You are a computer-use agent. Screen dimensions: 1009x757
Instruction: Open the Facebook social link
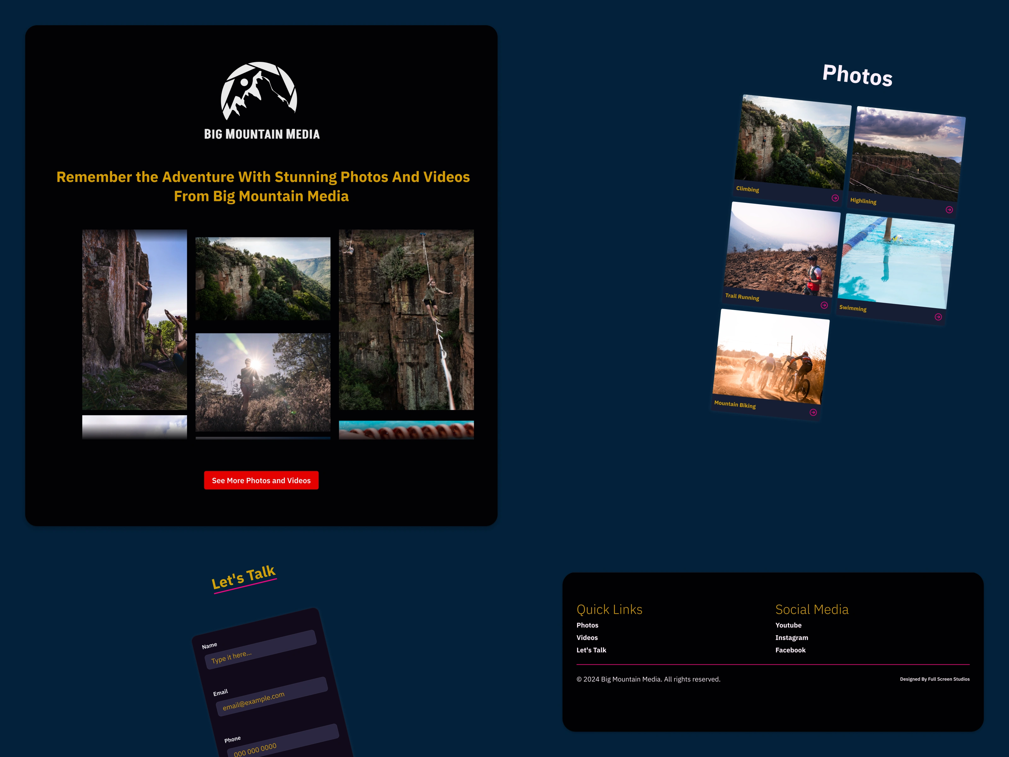coord(790,650)
